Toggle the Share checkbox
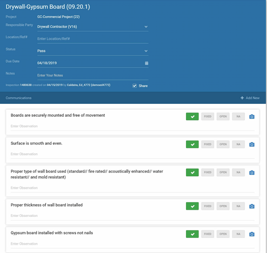The width and height of the screenshot is (267, 253). coord(134,85)
